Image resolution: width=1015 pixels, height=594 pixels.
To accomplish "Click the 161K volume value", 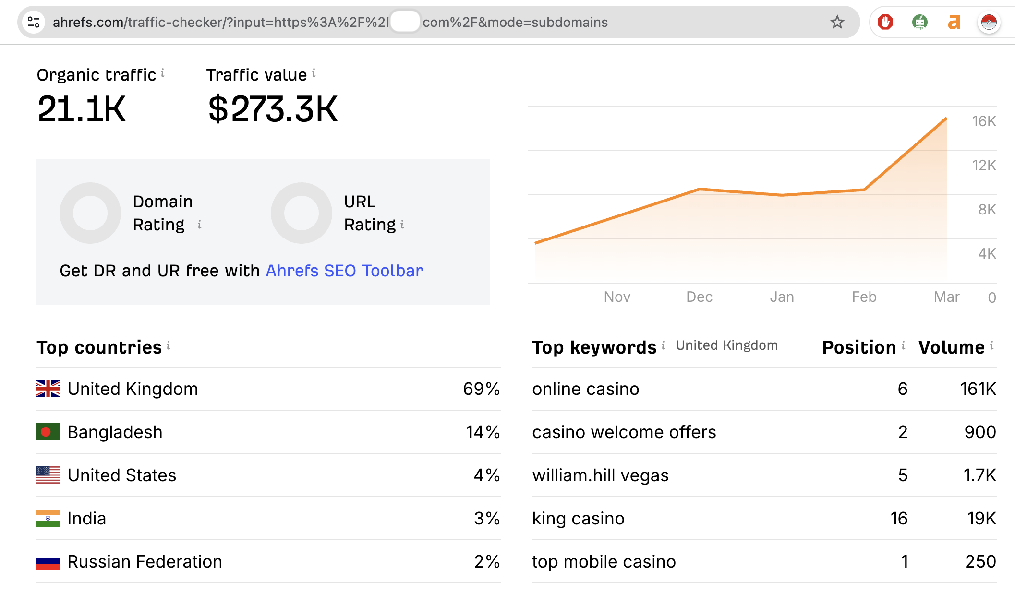I will tap(978, 389).
